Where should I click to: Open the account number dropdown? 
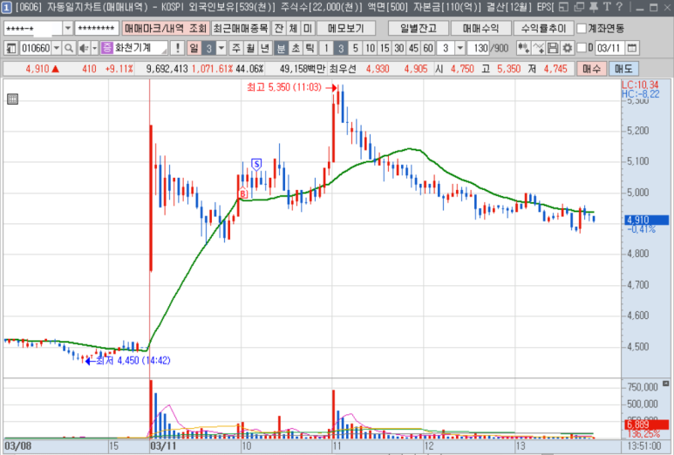pos(67,28)
